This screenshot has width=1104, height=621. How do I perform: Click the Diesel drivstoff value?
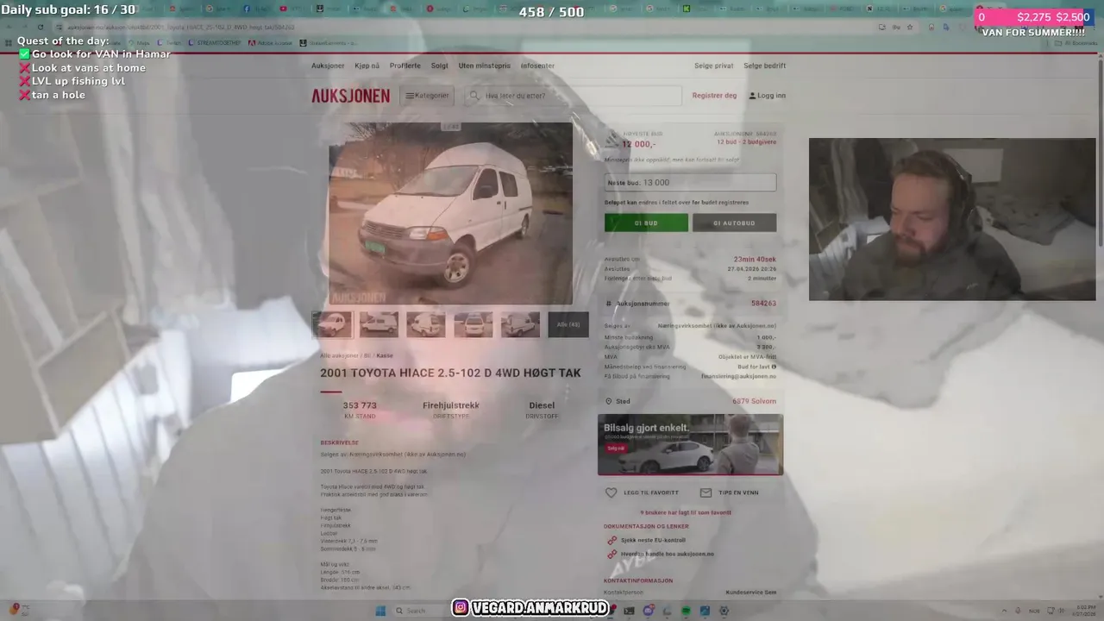click(542, 405)
